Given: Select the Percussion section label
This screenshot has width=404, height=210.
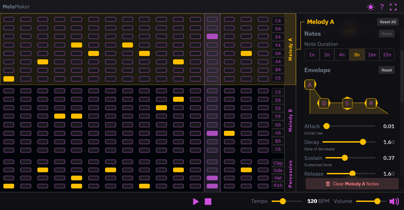Looking at the screenshot, I should pos(291,174).
